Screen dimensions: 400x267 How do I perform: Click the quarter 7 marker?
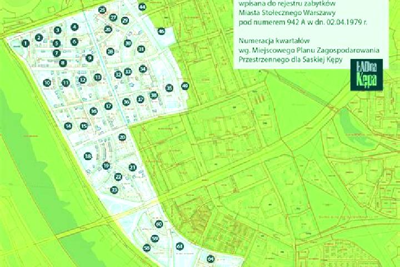coord(57,53)
